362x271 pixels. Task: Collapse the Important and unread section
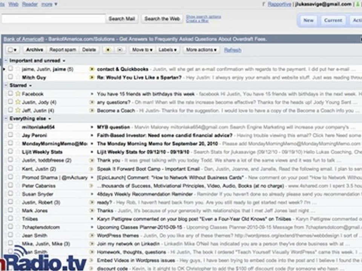pyautogui.click(x=6, y=61)
